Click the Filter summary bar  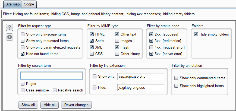coord(99,14)
